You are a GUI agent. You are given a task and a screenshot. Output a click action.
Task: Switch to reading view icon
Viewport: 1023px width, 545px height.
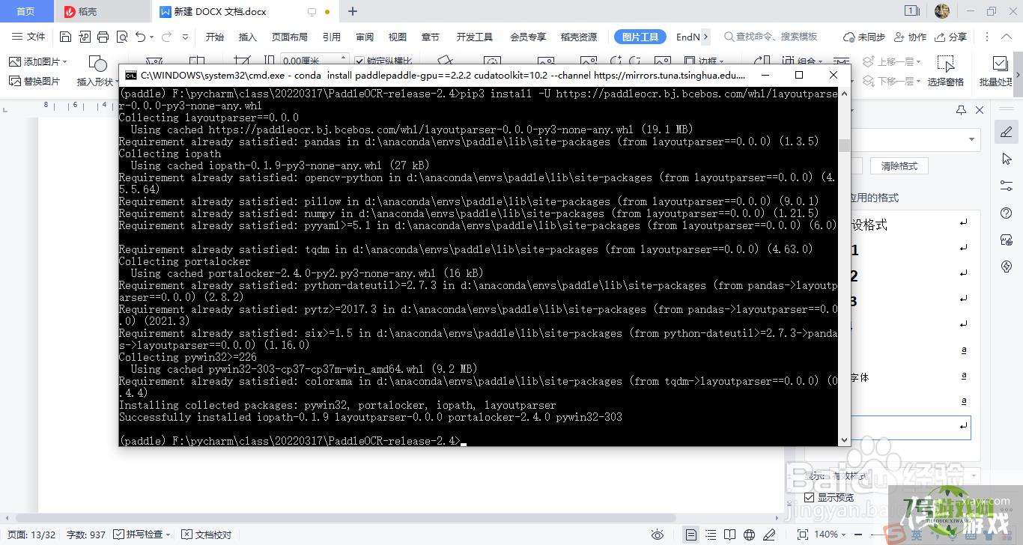(730, 535)
